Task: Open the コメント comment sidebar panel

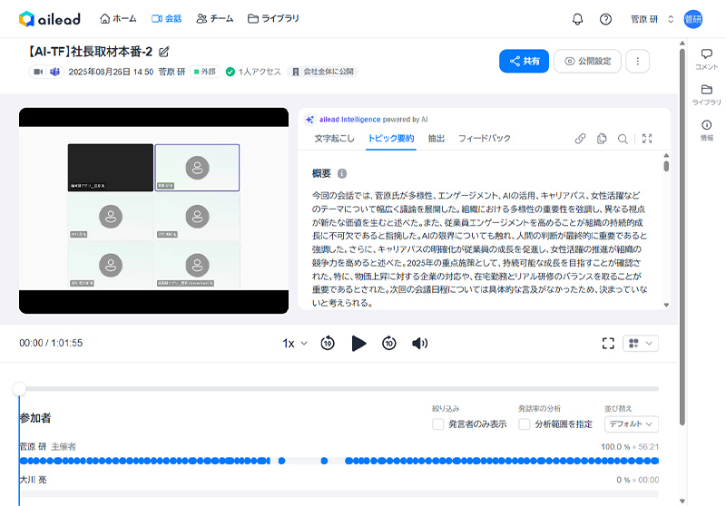Action: coord(706,59)
